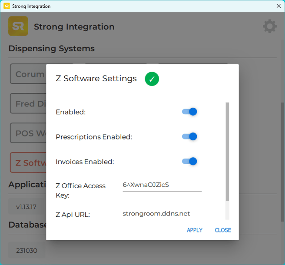285x265 pixels.
Task: Disable the Prescriptions Enabled switch
Action: (189, 136)
